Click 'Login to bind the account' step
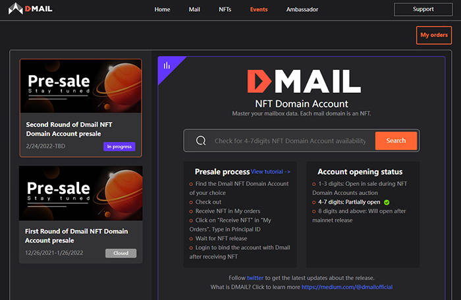 point(240,252)
